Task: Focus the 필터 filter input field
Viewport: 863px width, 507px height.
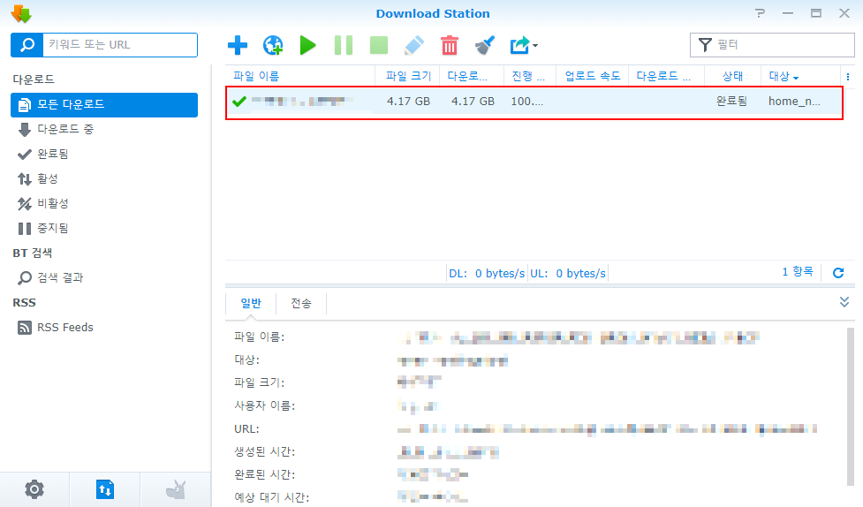Action: coord(772,44)
